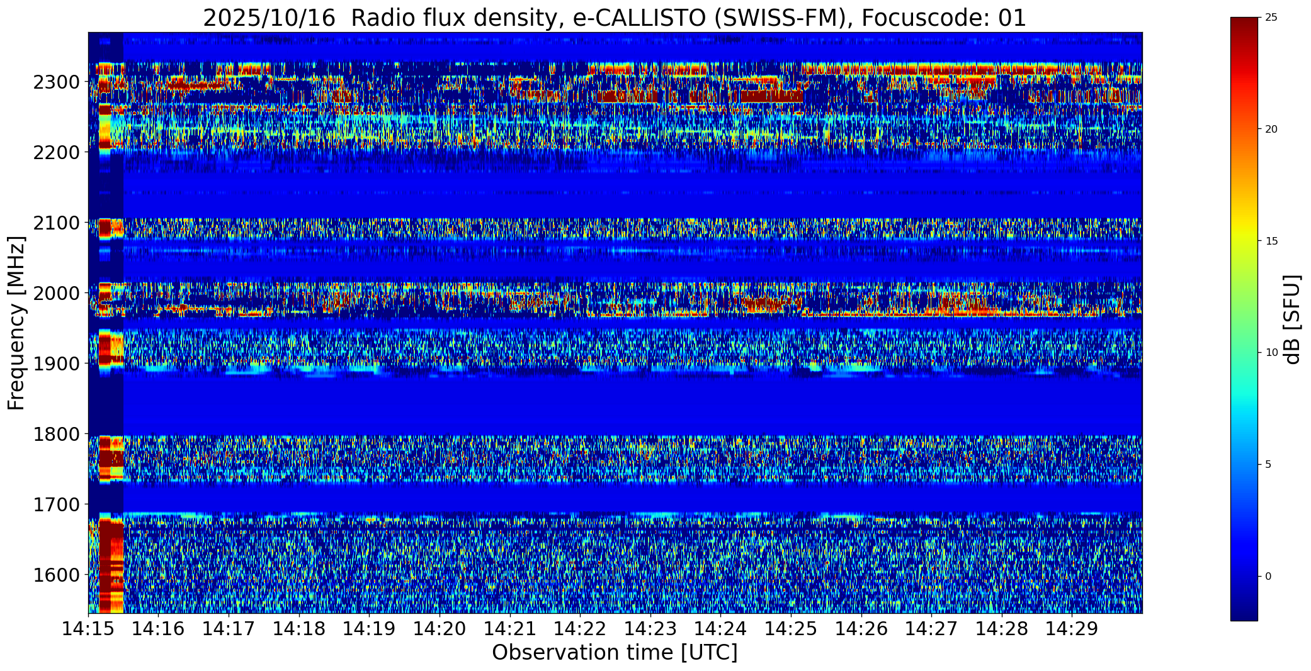Click the 14:25 time tick label
1311x671 pixels.
791,628
